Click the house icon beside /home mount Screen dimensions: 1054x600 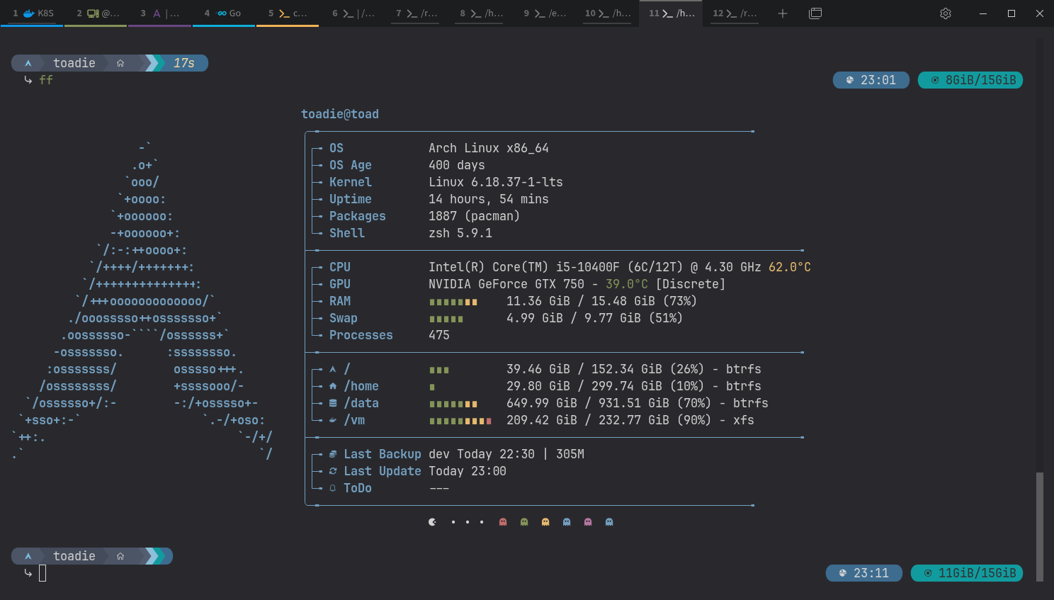(333, 386)
